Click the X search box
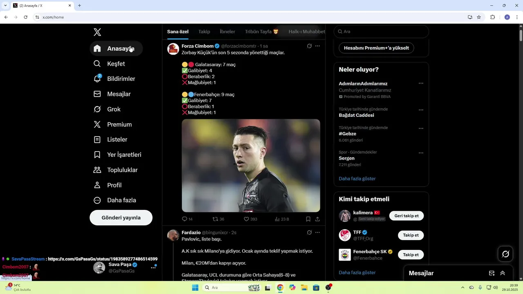The height and width of the screenshot is (294, 523). pos(381,31)
